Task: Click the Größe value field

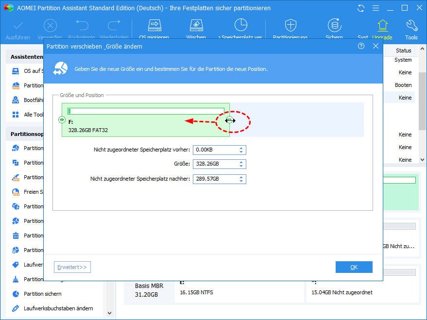Action: (x=220, y=164)
